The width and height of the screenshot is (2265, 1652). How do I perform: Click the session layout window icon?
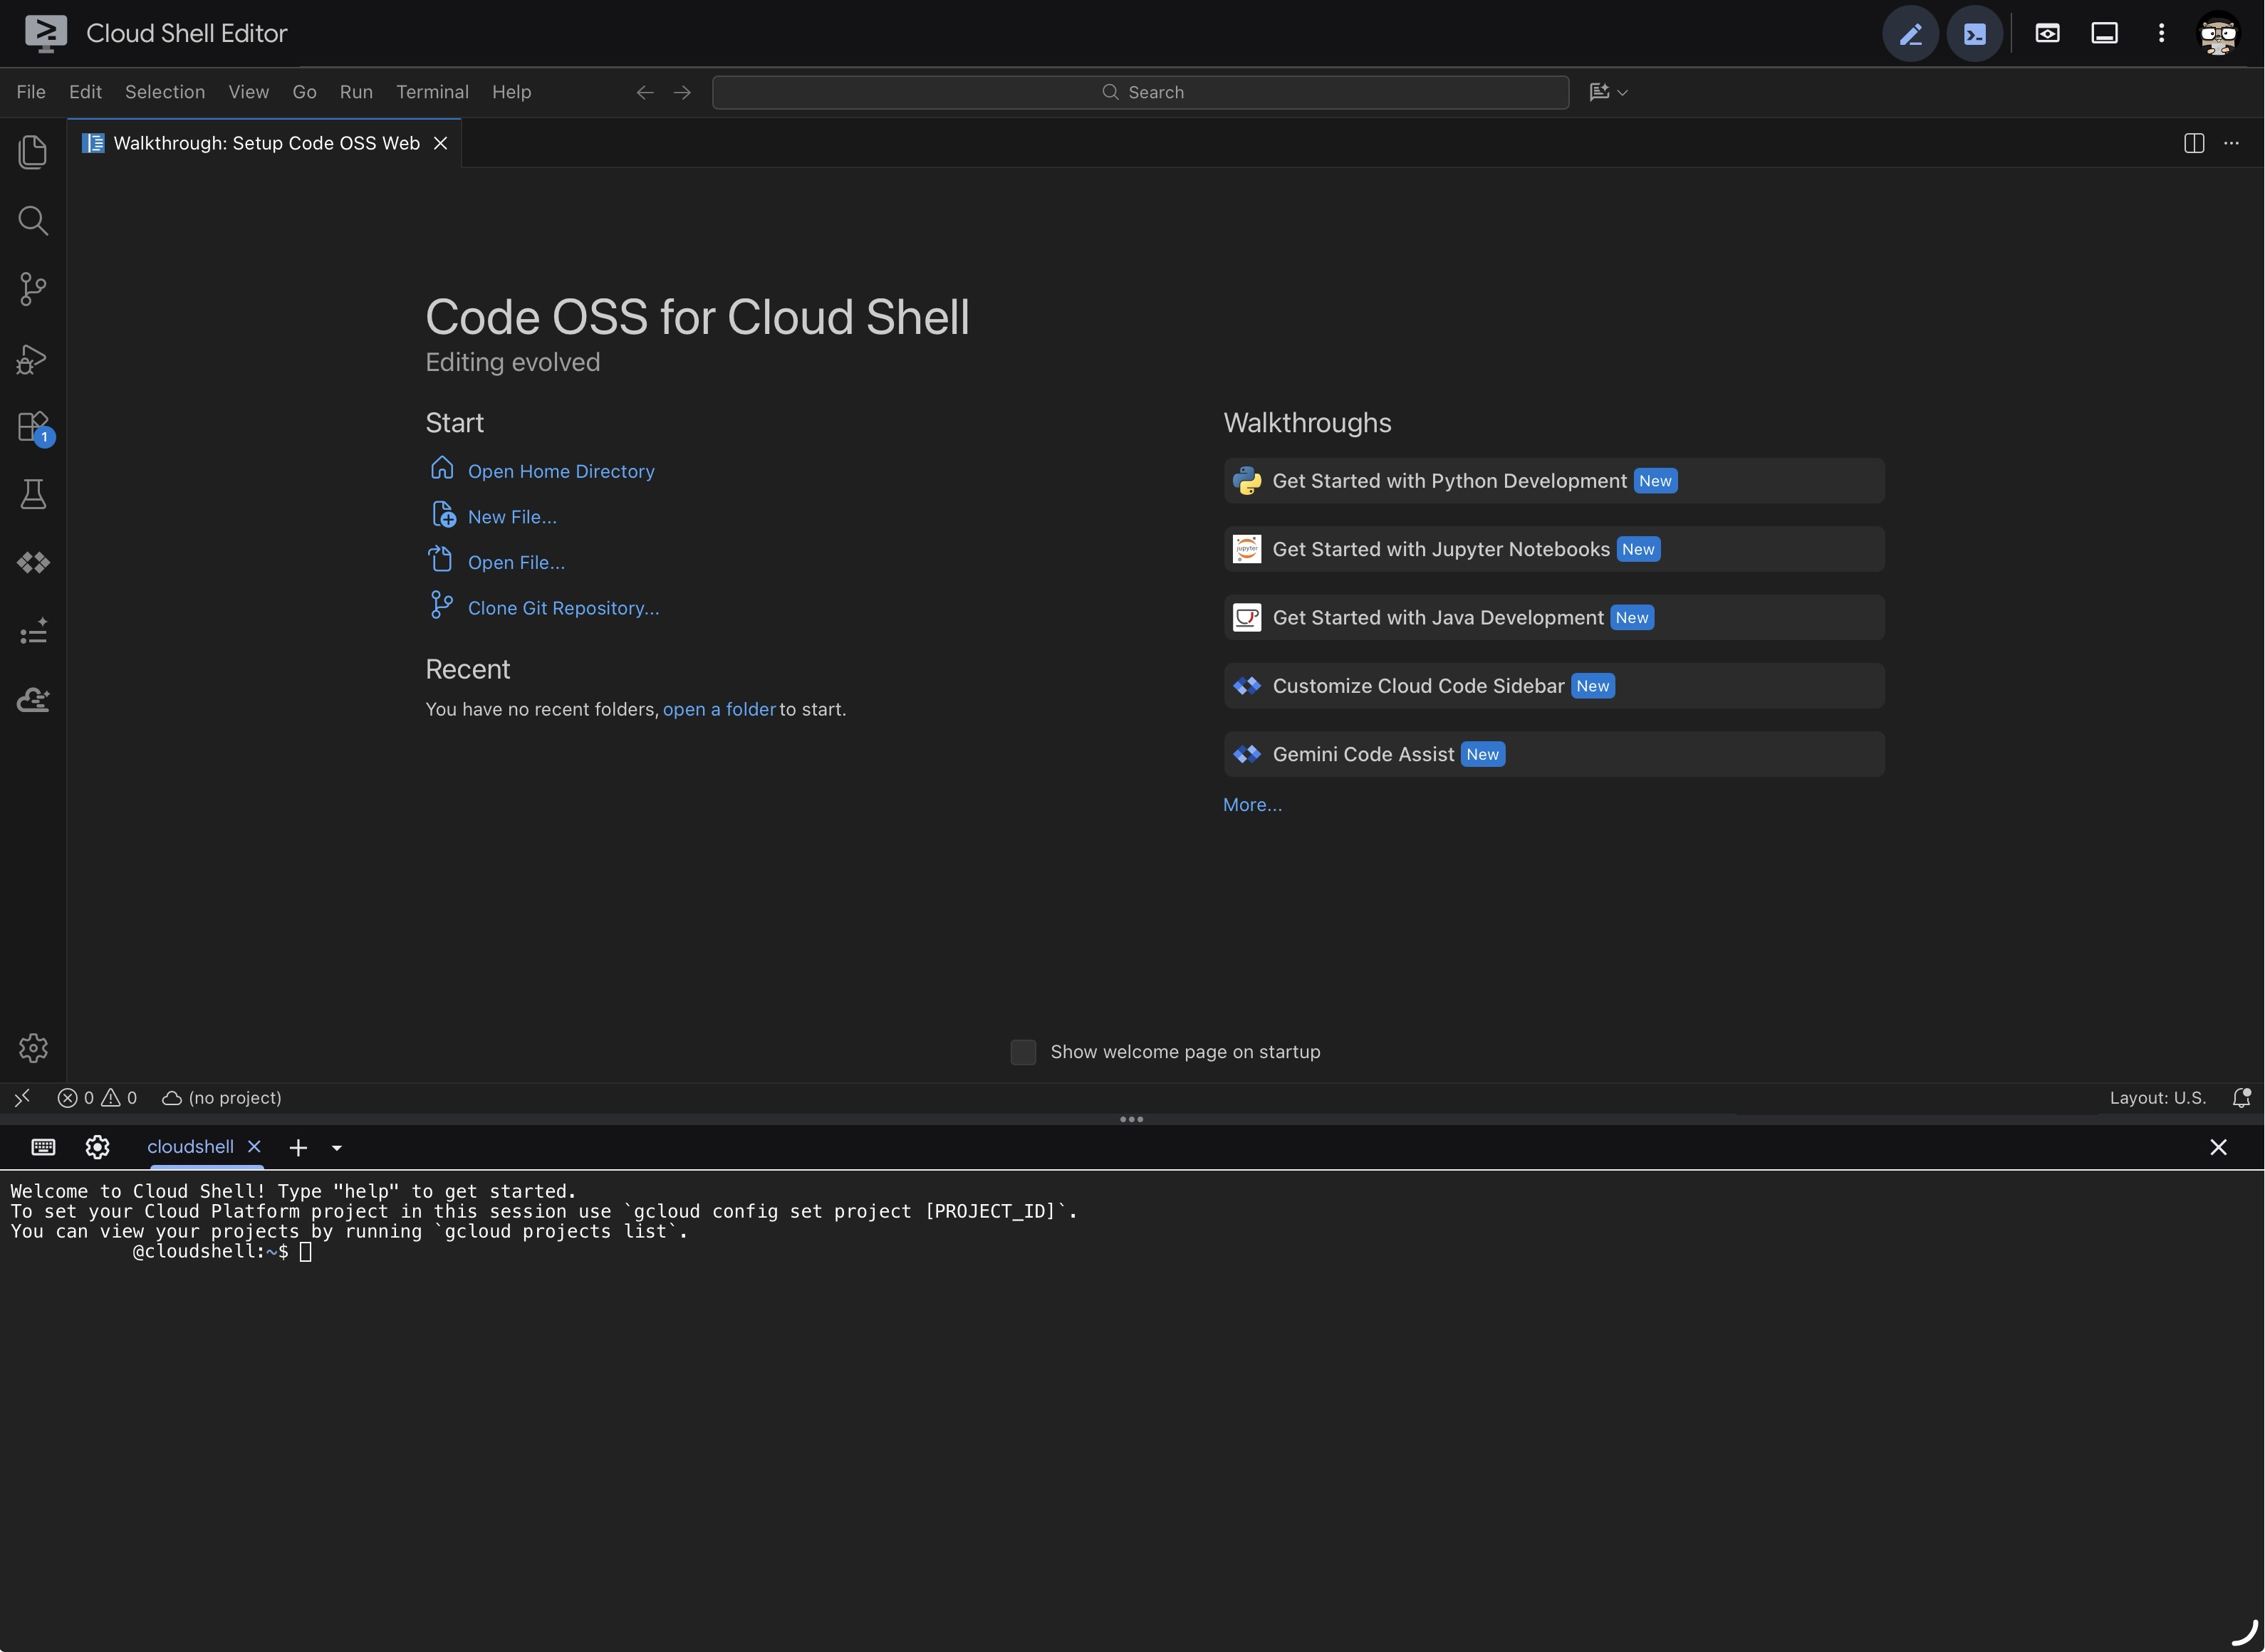(x=2104, y=34)
